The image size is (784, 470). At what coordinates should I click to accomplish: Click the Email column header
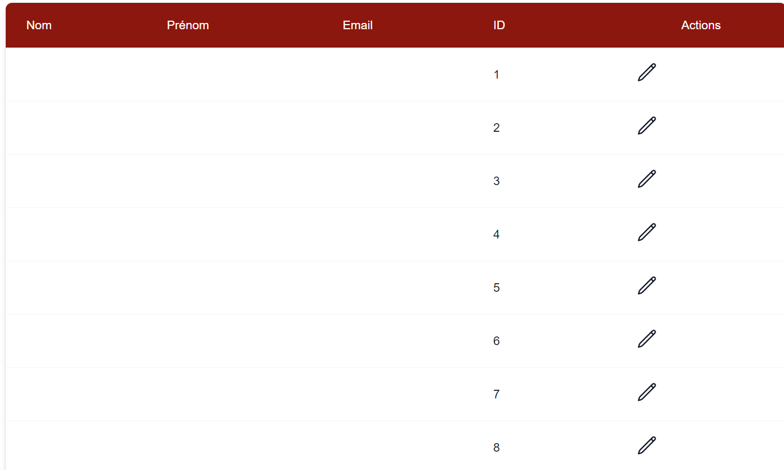[x=357, y=25]
